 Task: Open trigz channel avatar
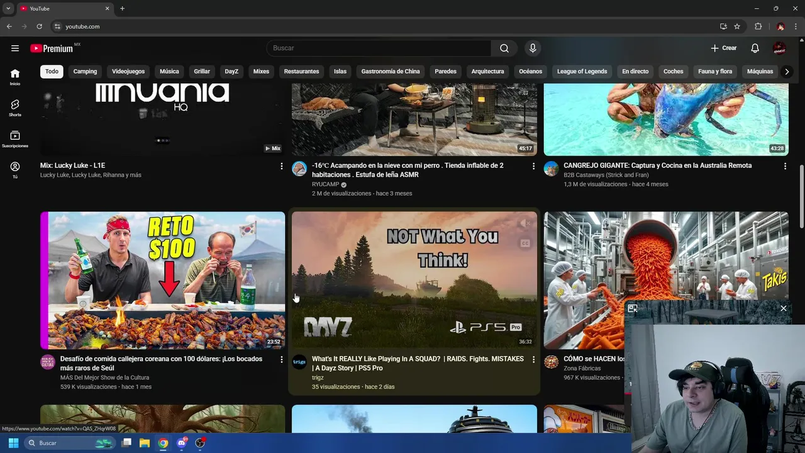pos(299,362)
